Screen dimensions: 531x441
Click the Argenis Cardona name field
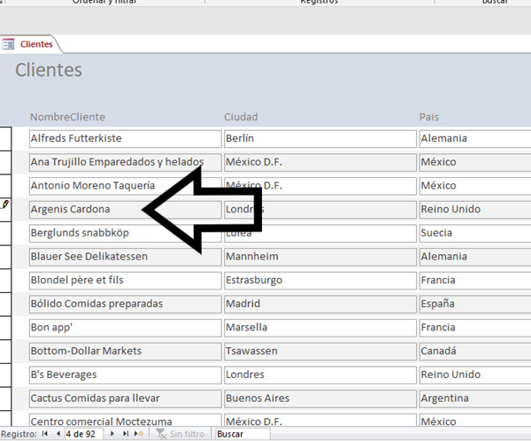click(x=126, y=210)
